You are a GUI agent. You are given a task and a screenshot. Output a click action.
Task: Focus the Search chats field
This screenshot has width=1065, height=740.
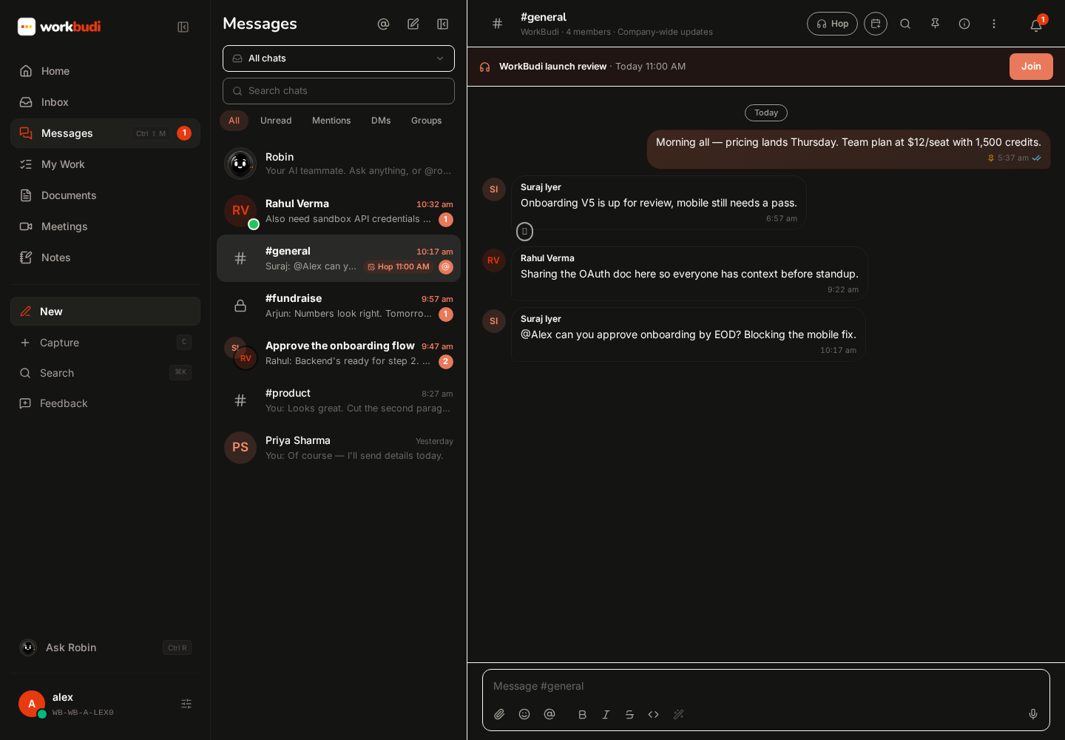[x=339, y=91]
